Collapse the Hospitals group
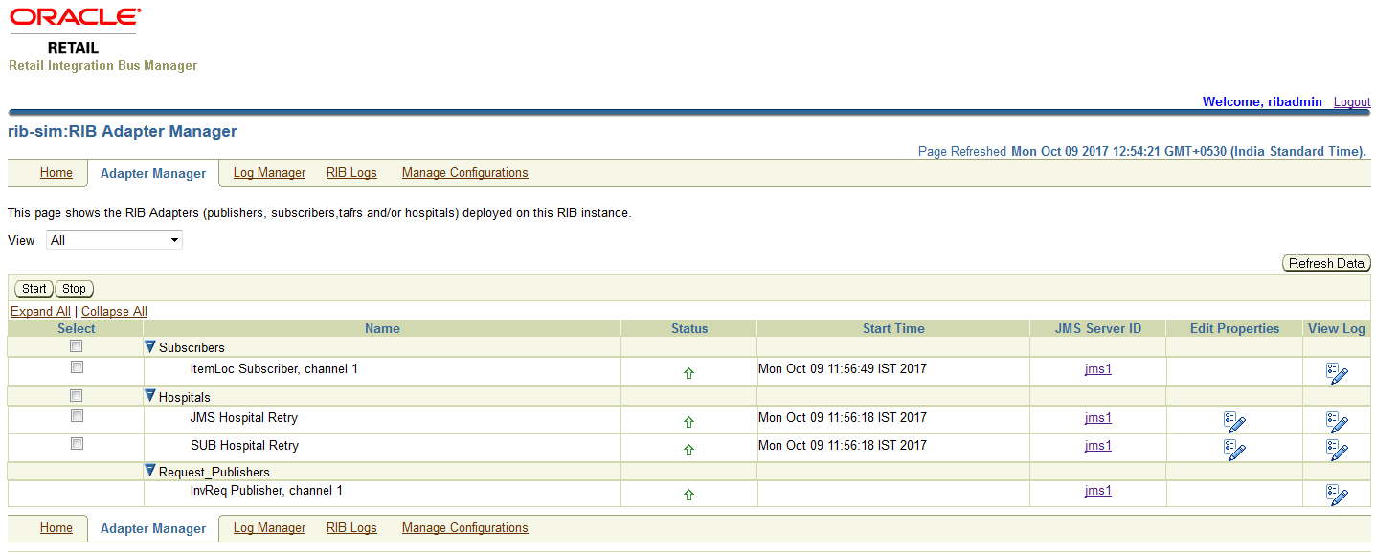The width and height of the screenshot is (1376, 553). click(150, 396)
